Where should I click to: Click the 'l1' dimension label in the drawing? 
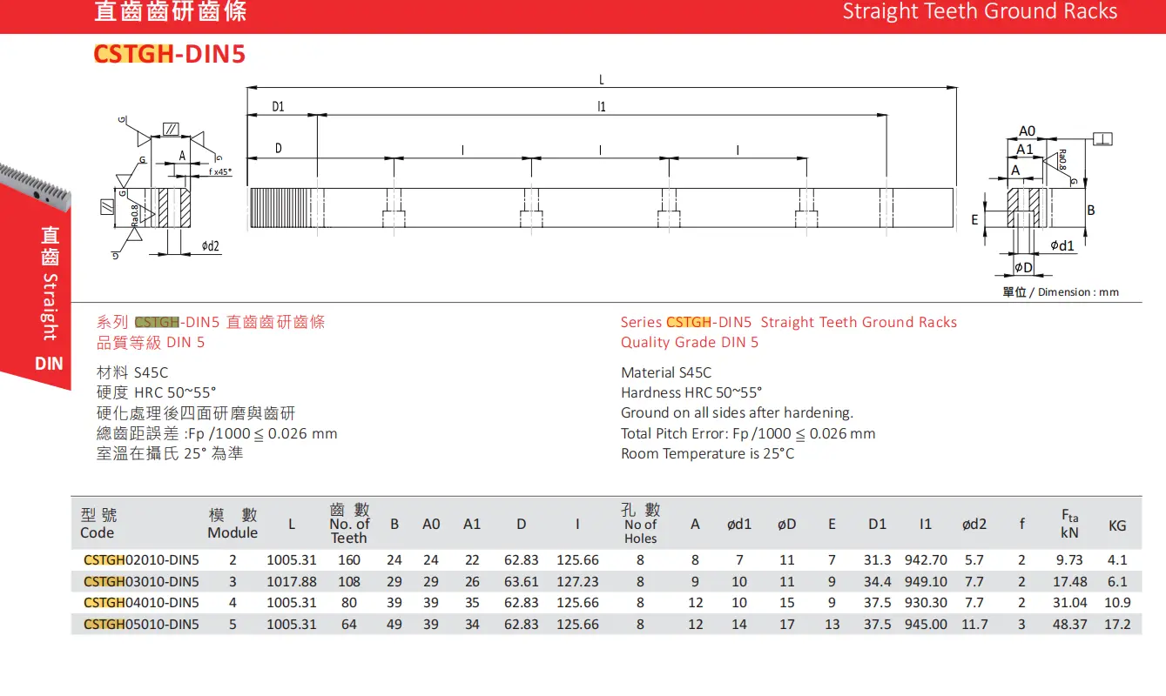(x=601, y=107)
